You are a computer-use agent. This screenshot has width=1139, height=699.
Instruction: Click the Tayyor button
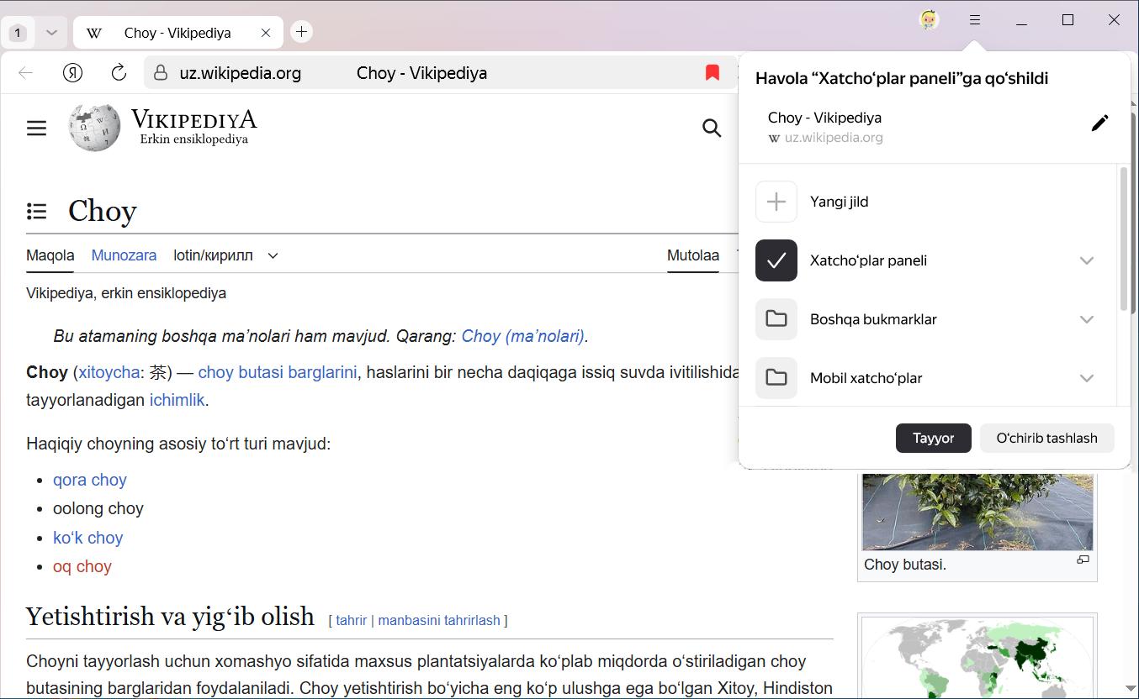pos(933,438)
